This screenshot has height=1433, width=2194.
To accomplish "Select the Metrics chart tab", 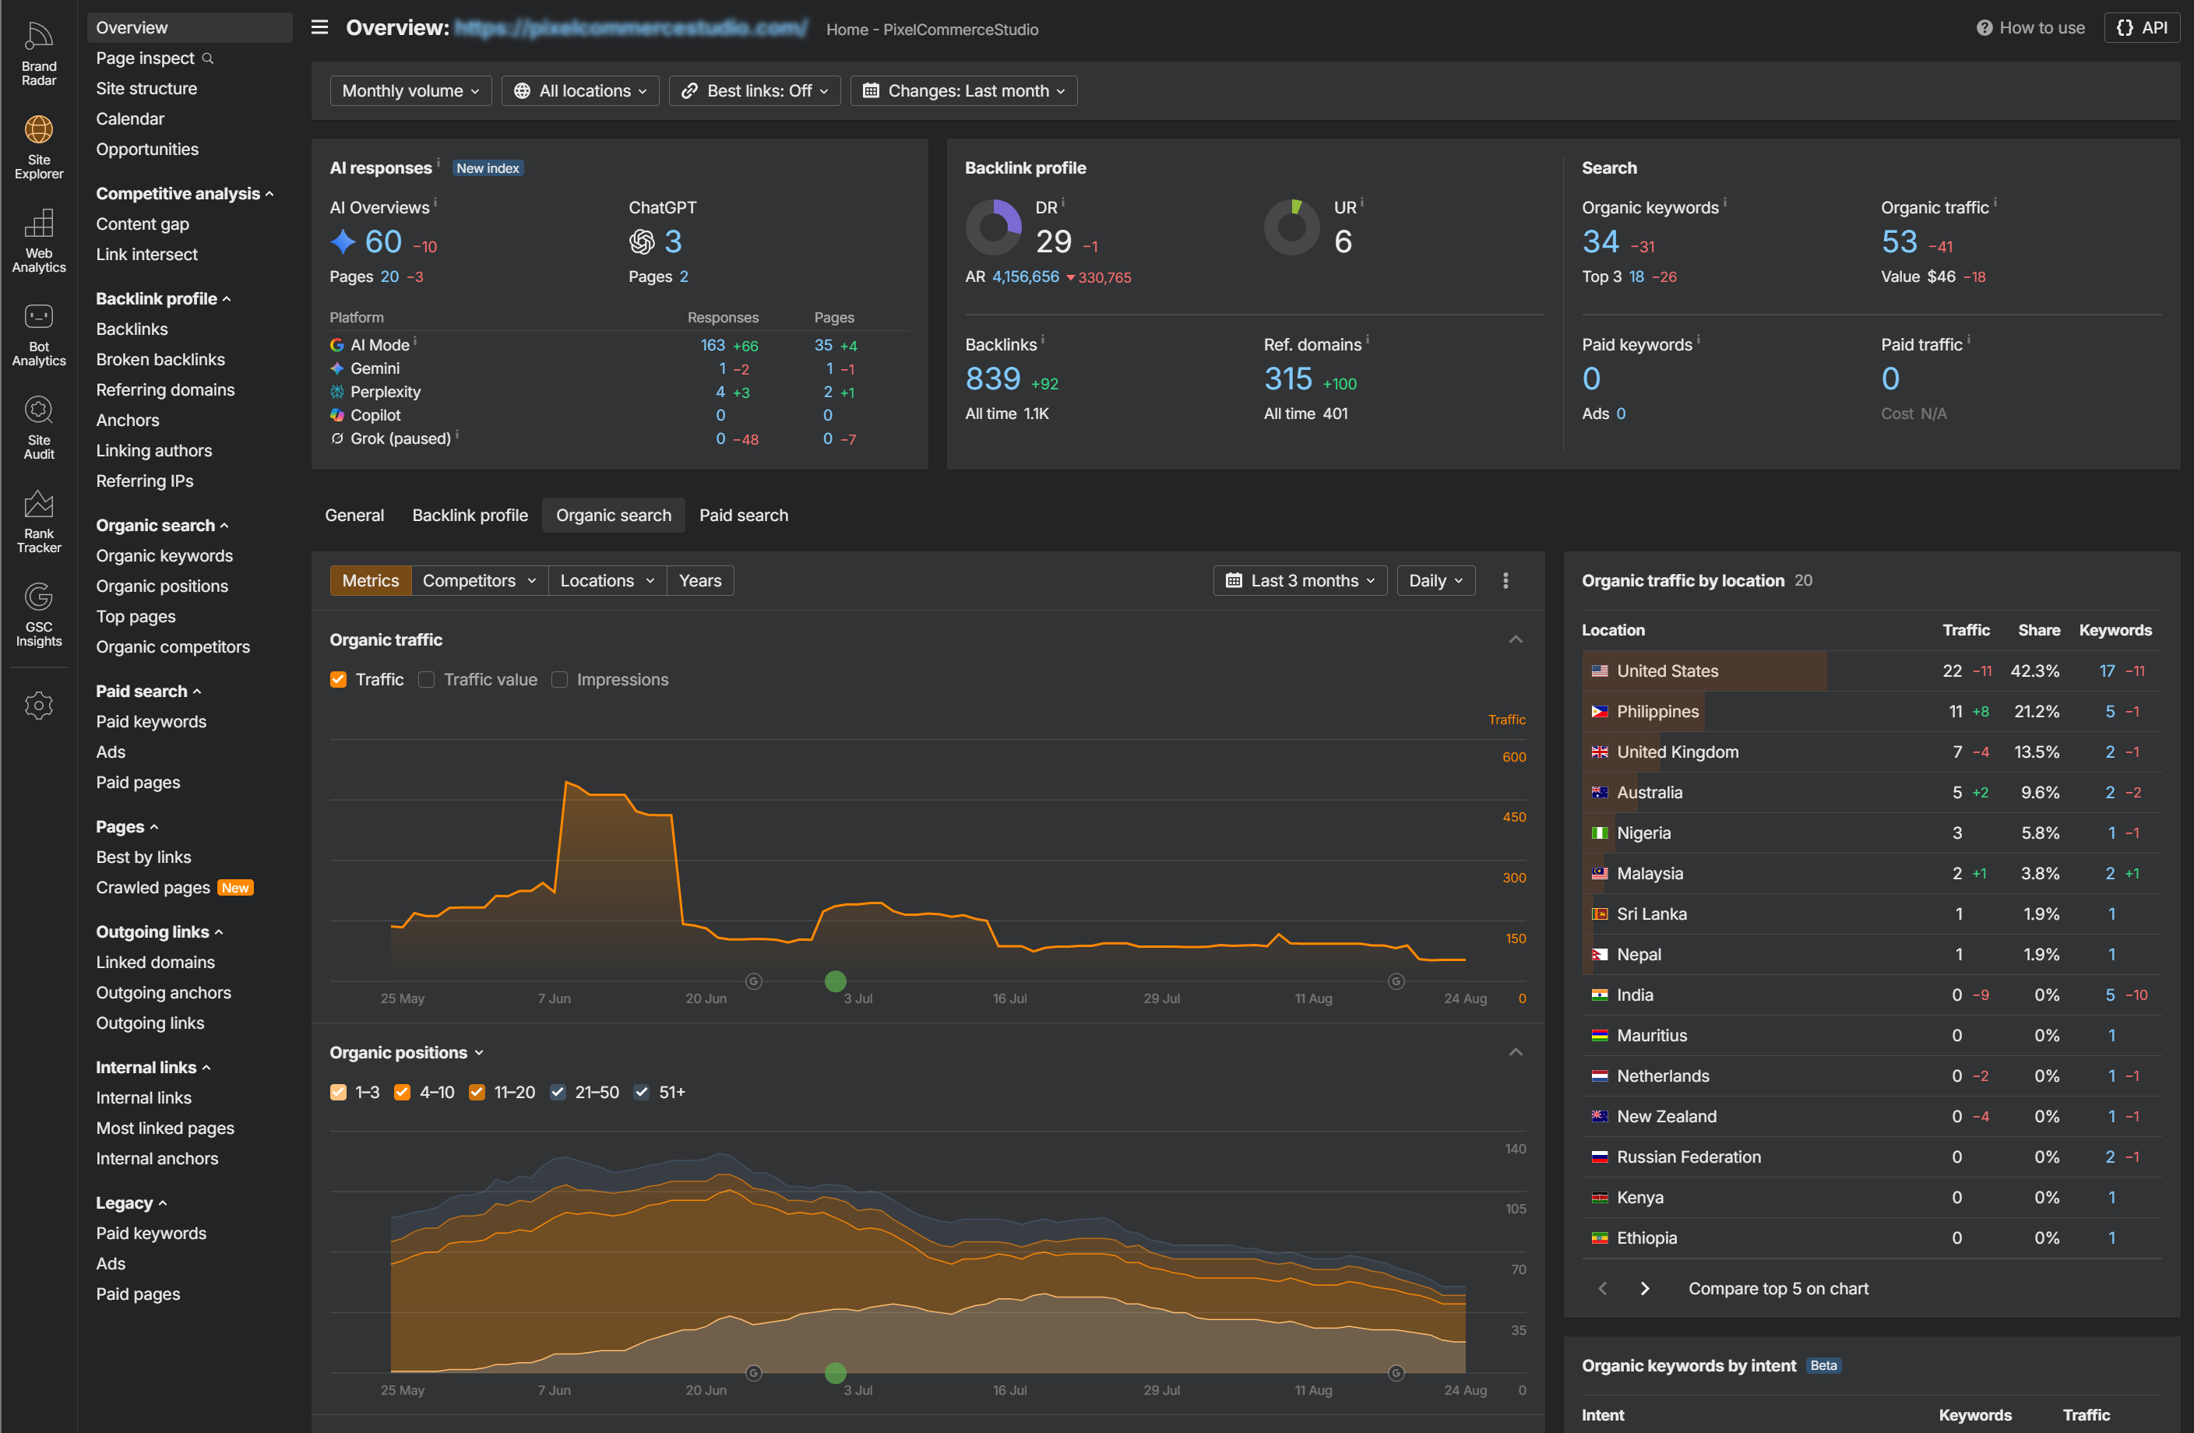I will (371, 580).
